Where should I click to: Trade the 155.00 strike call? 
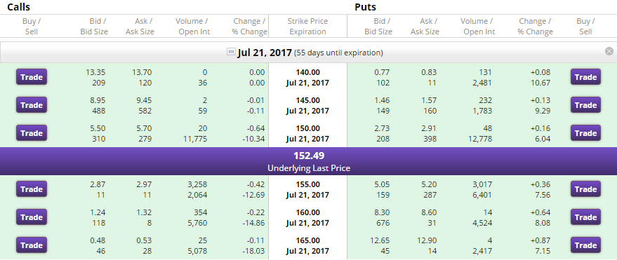click(x=32, y=189)
